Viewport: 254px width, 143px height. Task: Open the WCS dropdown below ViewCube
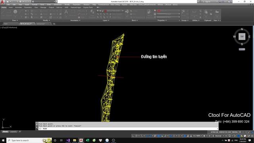[x=242, y=49]
